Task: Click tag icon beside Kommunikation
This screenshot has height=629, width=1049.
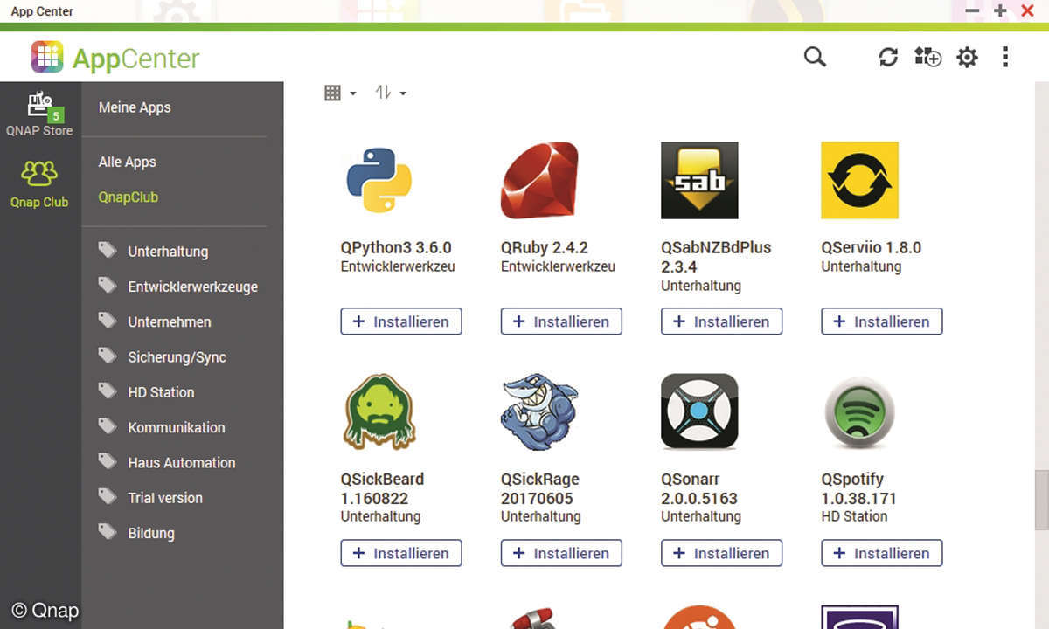Action: [108, 426]
